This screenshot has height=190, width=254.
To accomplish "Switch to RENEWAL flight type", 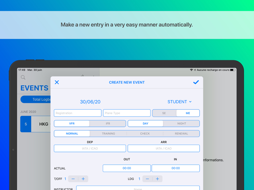I will tap(181, 134).
